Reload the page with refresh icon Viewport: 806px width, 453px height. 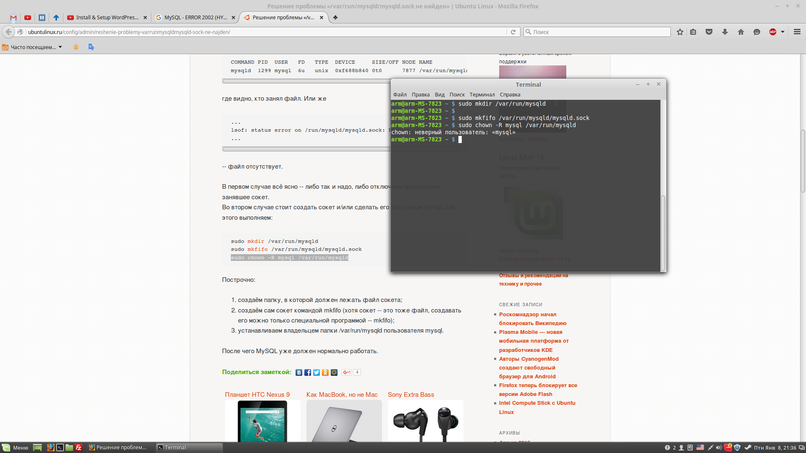513,32
